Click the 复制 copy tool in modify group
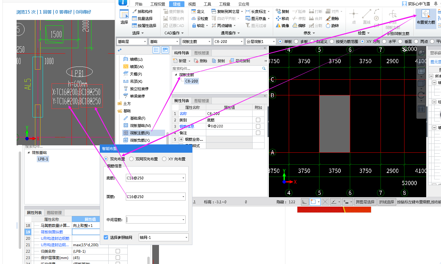The height and width of the screenshot is (264, 441). tap(282, 11)
